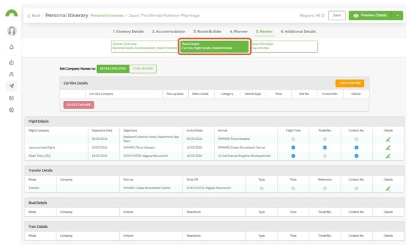Screen dimensions: 412x245
Task: Click the Train Details section header
Action: pyautogui.click(x=215, y=227)
